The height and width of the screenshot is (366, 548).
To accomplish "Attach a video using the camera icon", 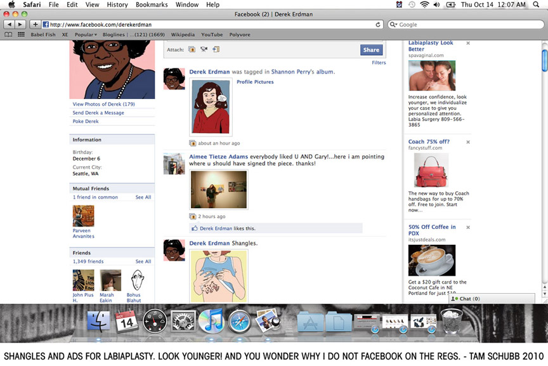I will pos(204,49).
